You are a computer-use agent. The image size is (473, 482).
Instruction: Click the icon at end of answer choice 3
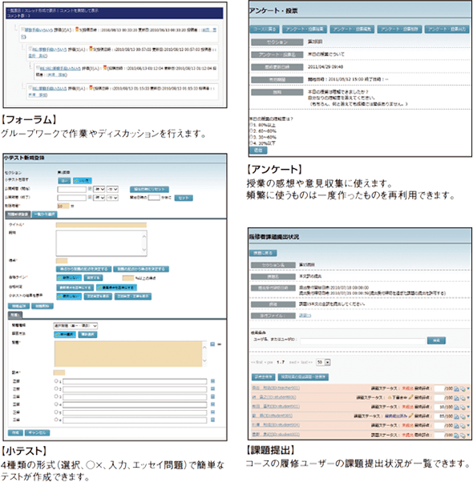click(212, 396)
